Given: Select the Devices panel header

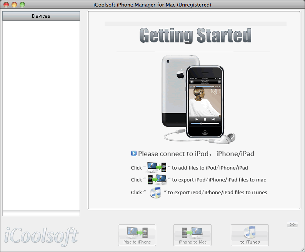Looking at the screenshot, I should click(41, 16).
